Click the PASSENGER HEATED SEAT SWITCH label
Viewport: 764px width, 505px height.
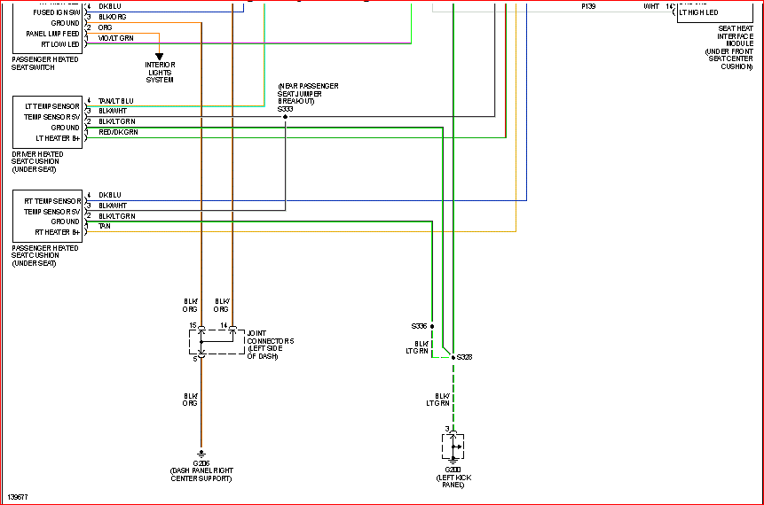(45, 63)
